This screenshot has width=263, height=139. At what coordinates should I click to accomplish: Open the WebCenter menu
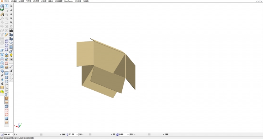pyautogui.click(x=69, y=1)
